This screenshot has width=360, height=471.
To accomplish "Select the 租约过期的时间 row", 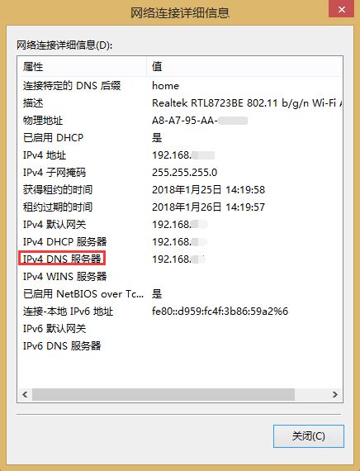I will coord(180,207).
